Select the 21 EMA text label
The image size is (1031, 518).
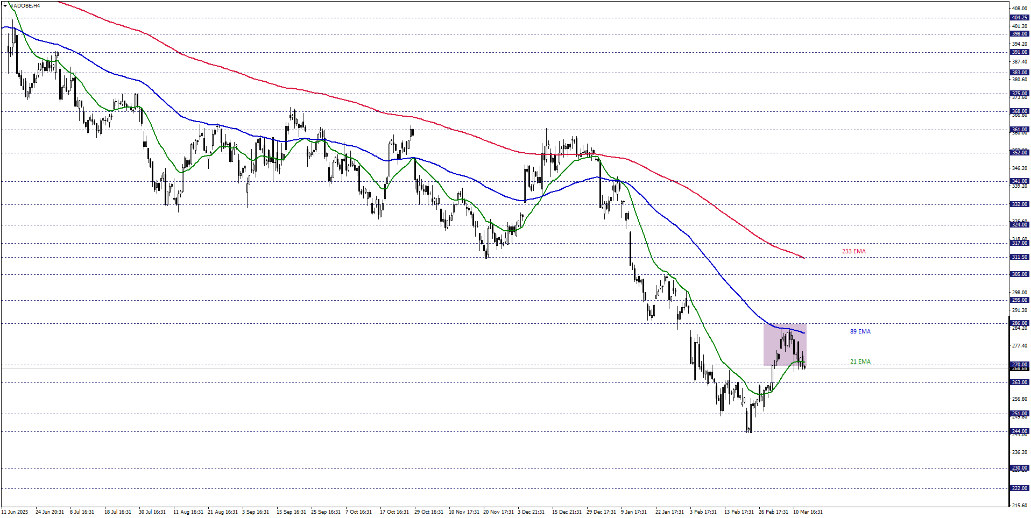(x=860, y=361)
